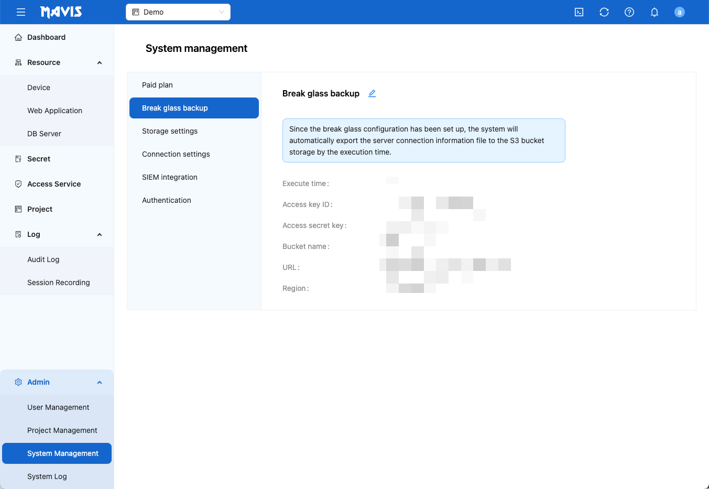This screenshot has height=489, width=709.
Task: Open the notifications bell icon
Action: click(655, 12)
